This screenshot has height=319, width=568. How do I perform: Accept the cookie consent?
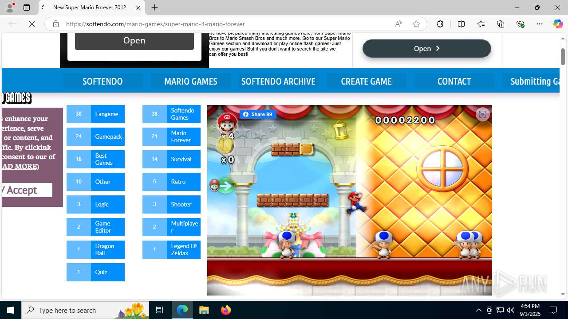(27, 190)
